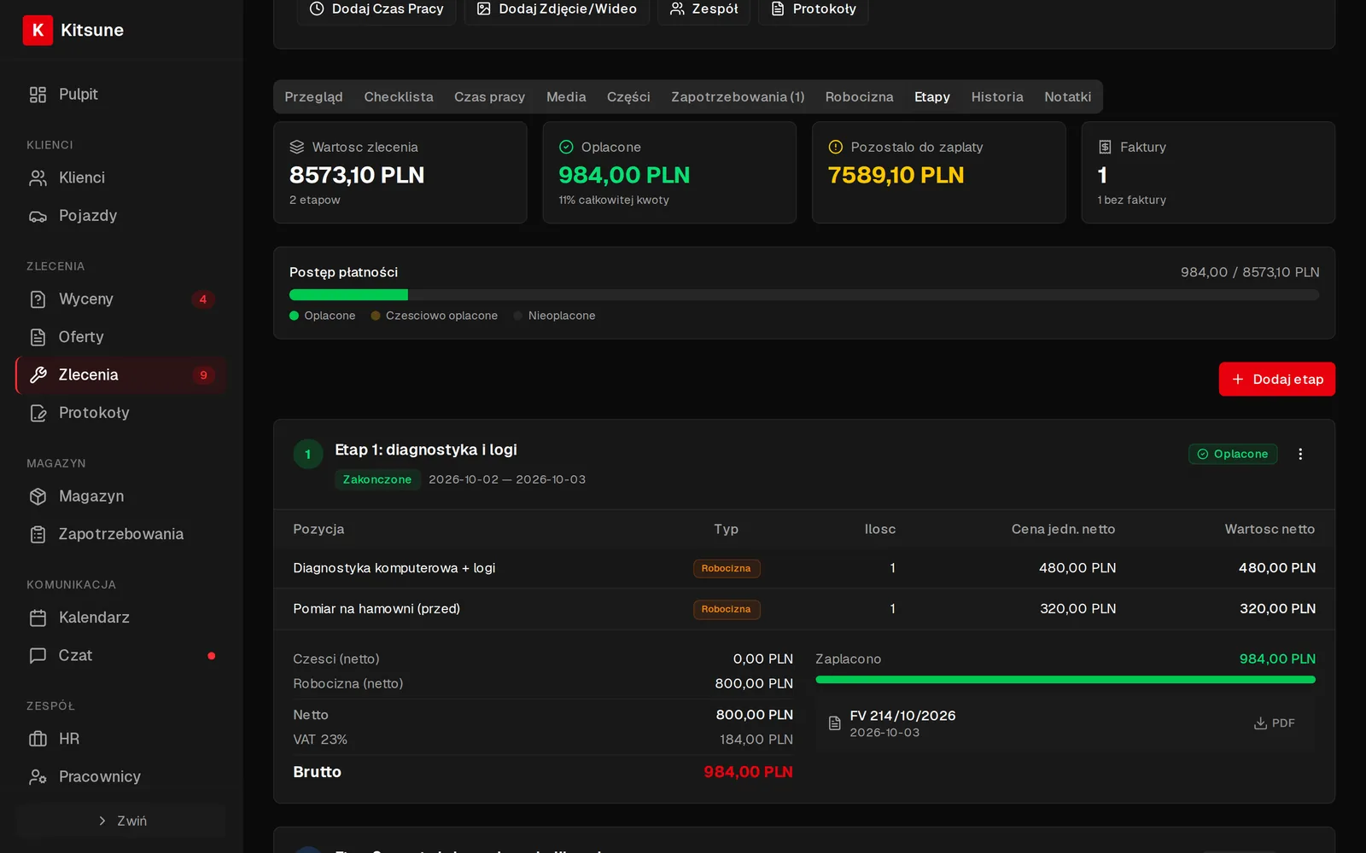The width and height of the screenshot is (1366, 853).
Task: Click the Protokoły edit icon in sidebar
Action: point(38,413)
